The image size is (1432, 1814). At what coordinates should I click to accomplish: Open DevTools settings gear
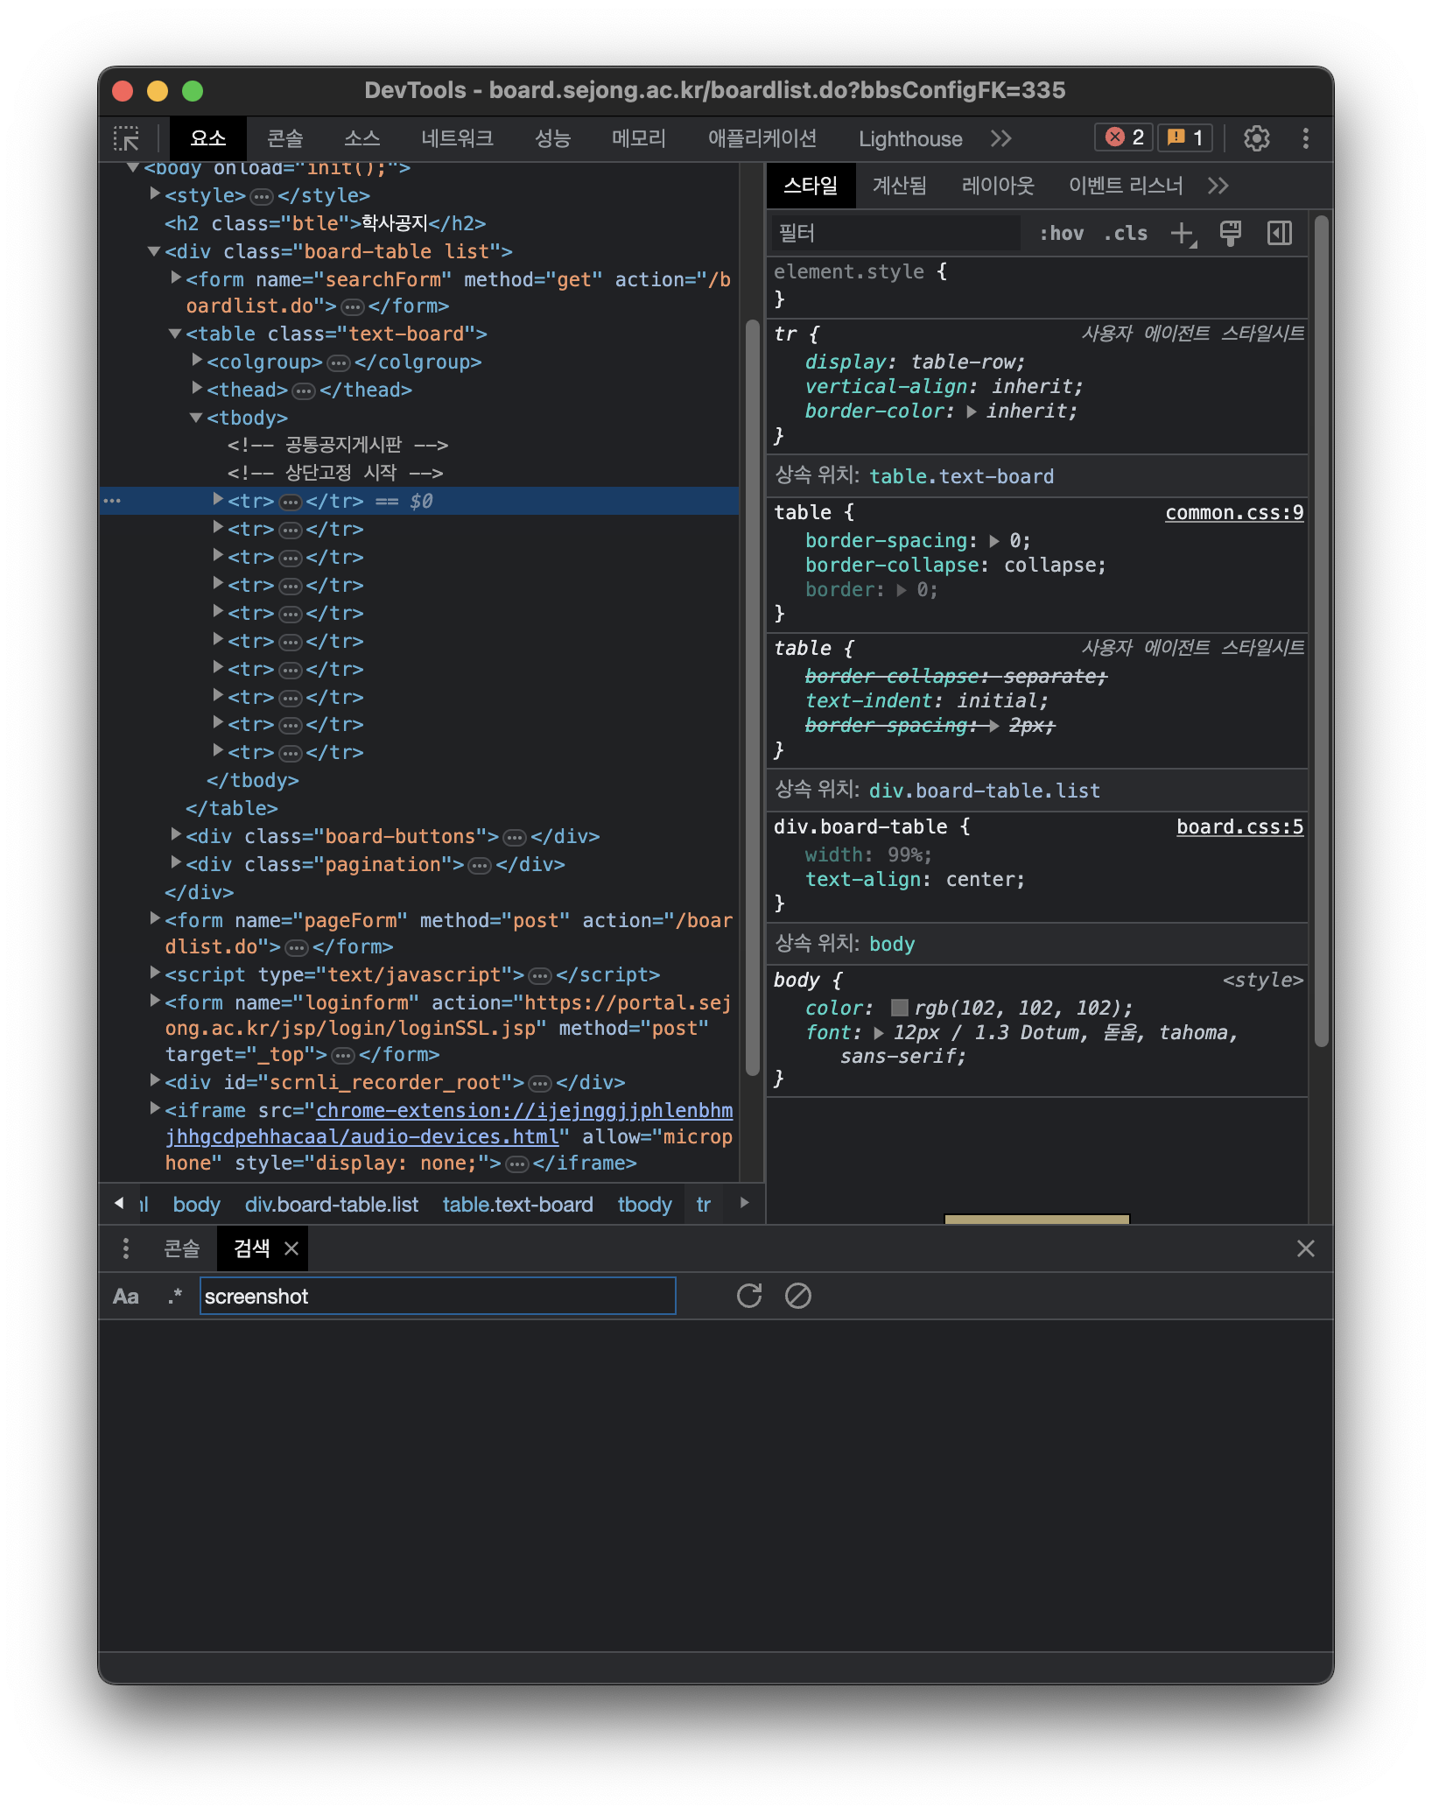tap(1256, 138)
